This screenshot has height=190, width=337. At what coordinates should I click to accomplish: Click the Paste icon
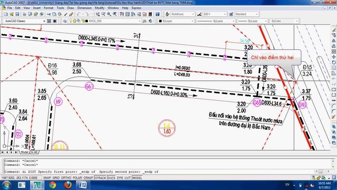click(60, 14)
